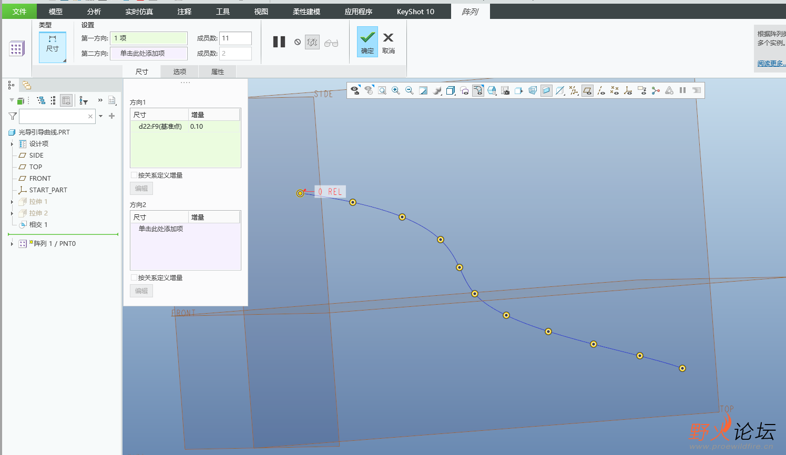This screenshot has height=455, width=786.
Task: Switch to the 选项 tab
Action: point(179,71)
